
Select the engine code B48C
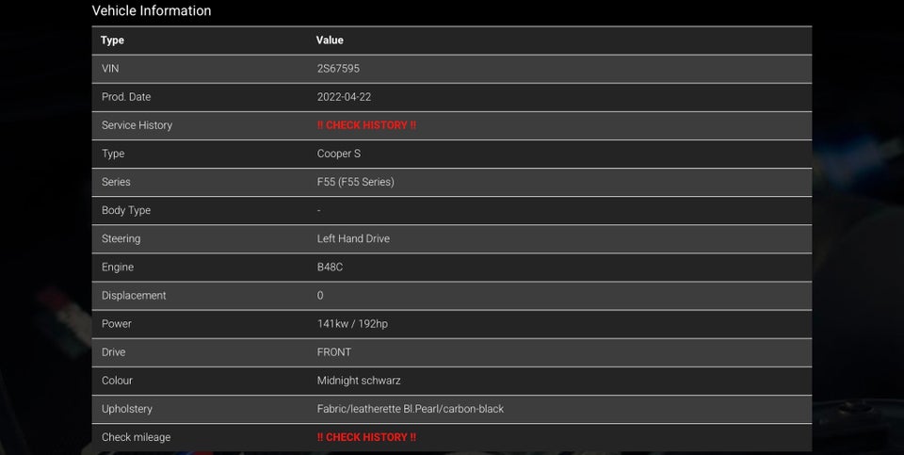point(330,268)
